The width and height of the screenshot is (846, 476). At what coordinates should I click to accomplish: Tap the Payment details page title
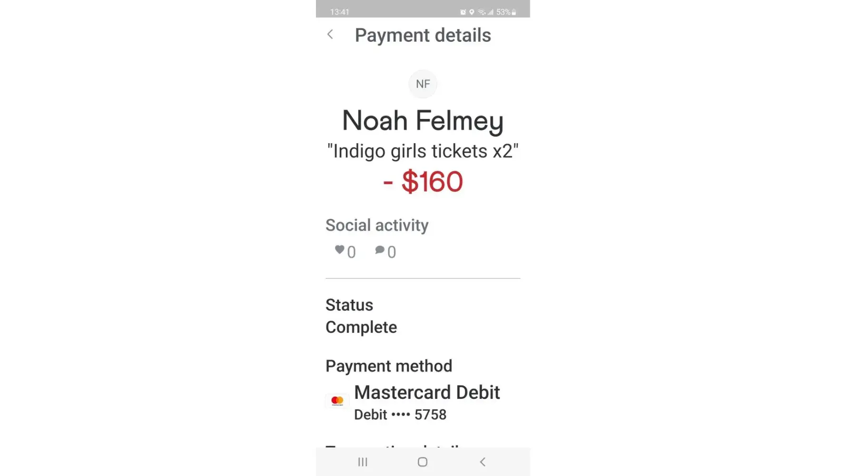(423, 35)
